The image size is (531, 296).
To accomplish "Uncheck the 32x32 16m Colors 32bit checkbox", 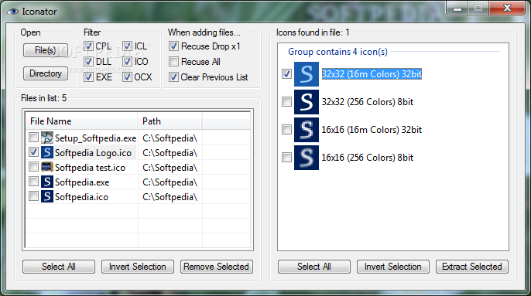I will pyautogui.click(x=286, y=73).
